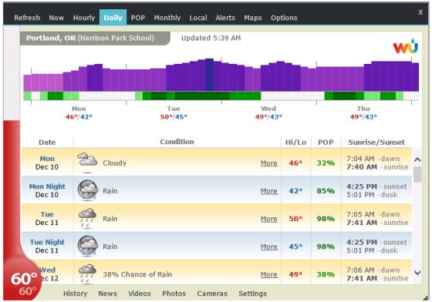Open the Videos link
This screenshot has width=432, height=302.
[140, 294]
